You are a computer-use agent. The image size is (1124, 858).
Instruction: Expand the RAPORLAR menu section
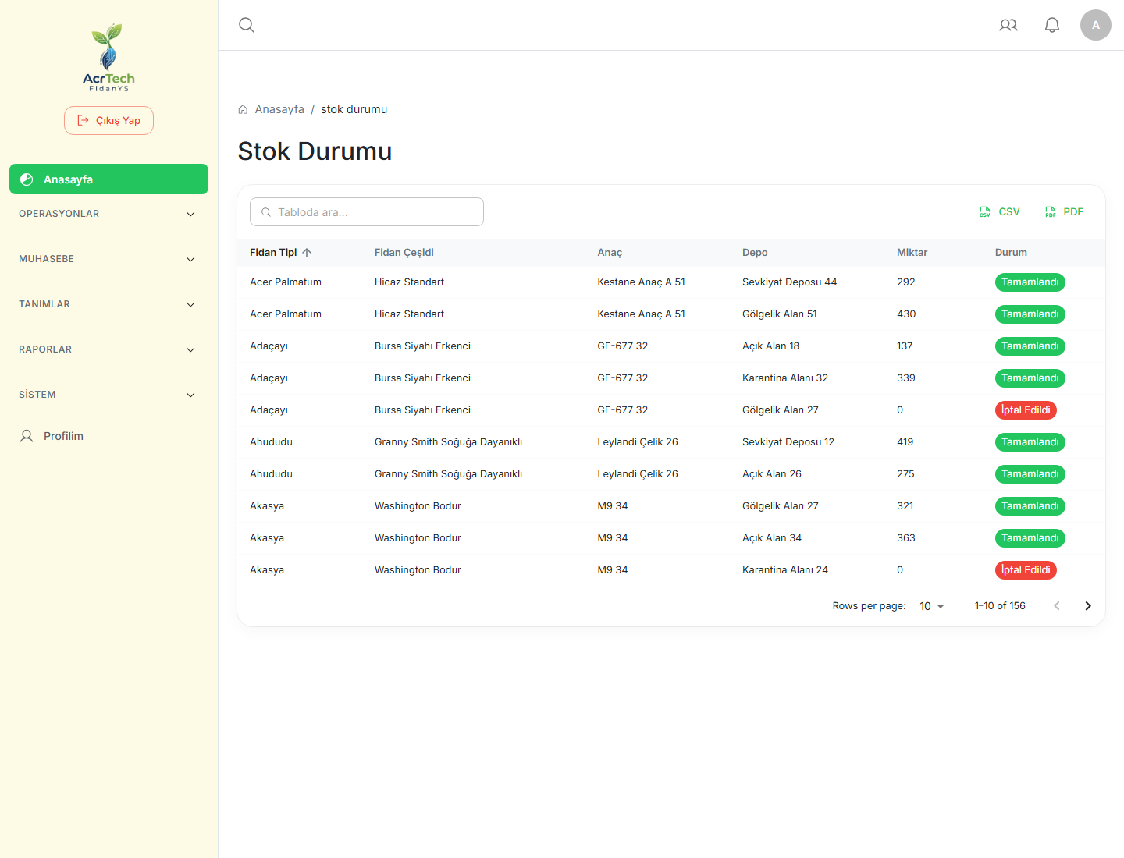click(x=108, y=349)
